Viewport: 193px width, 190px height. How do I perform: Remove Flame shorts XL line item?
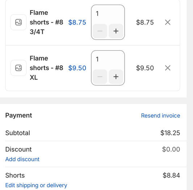click(168, 68)
